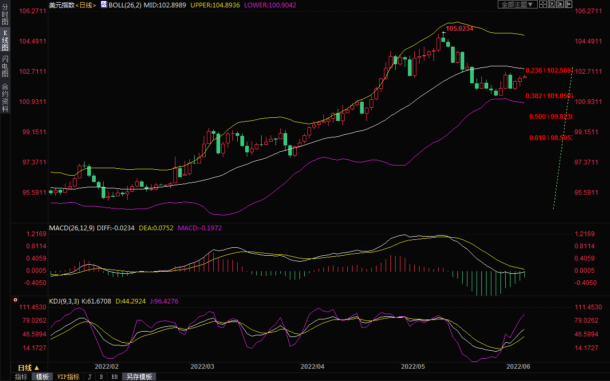Viewport: 610px width, 381px height.
Task: Switch to 分时图 view tab
Action: tap(5, 19)
